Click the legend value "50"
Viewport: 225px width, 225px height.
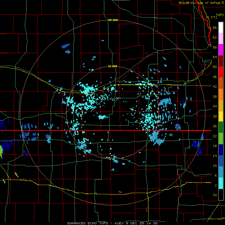[215, 67]
